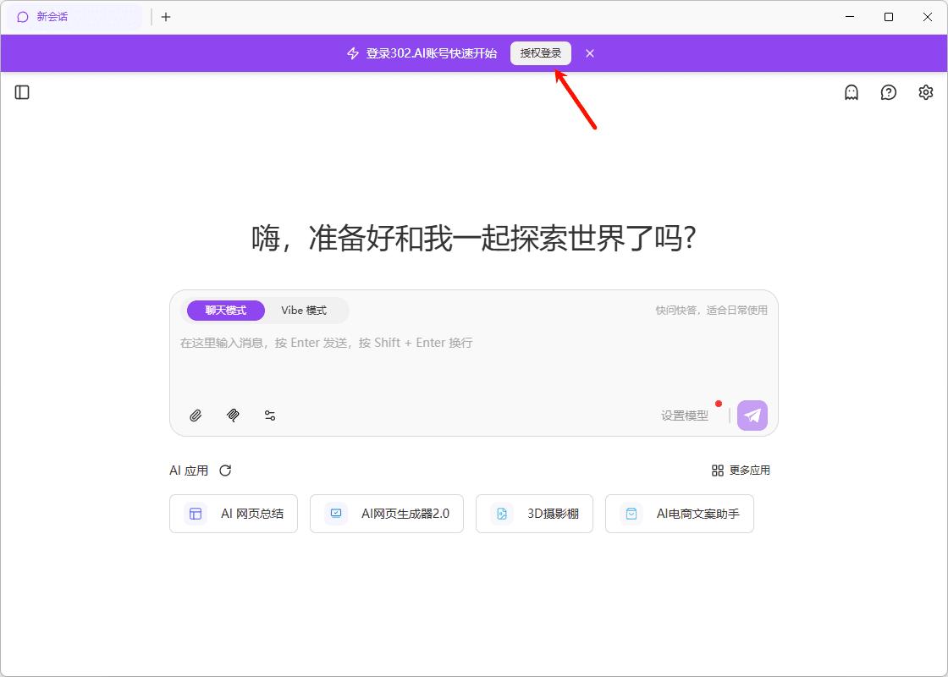Screen dimensions: 948x677
Task: Click the lightning bolt icon in banner
Action: (353, 53)
